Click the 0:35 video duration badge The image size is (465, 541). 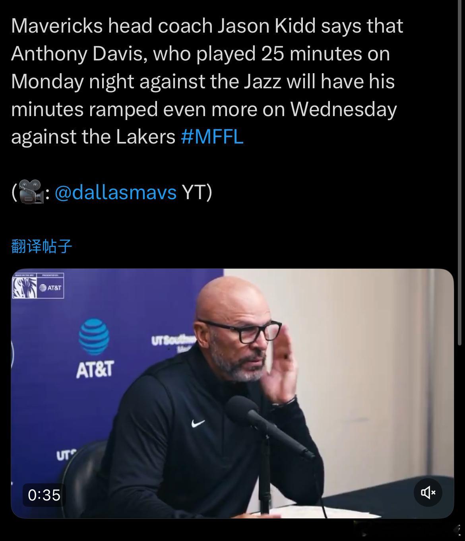[x=44, y=495]
